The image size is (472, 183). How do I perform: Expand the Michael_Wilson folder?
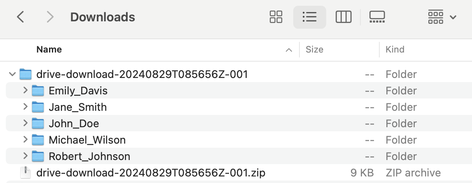tap(26, 140)
